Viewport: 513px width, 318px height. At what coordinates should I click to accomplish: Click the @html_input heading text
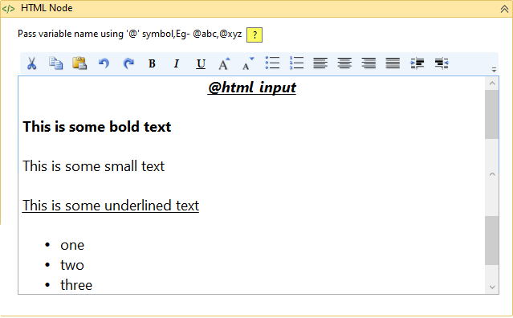251,88
